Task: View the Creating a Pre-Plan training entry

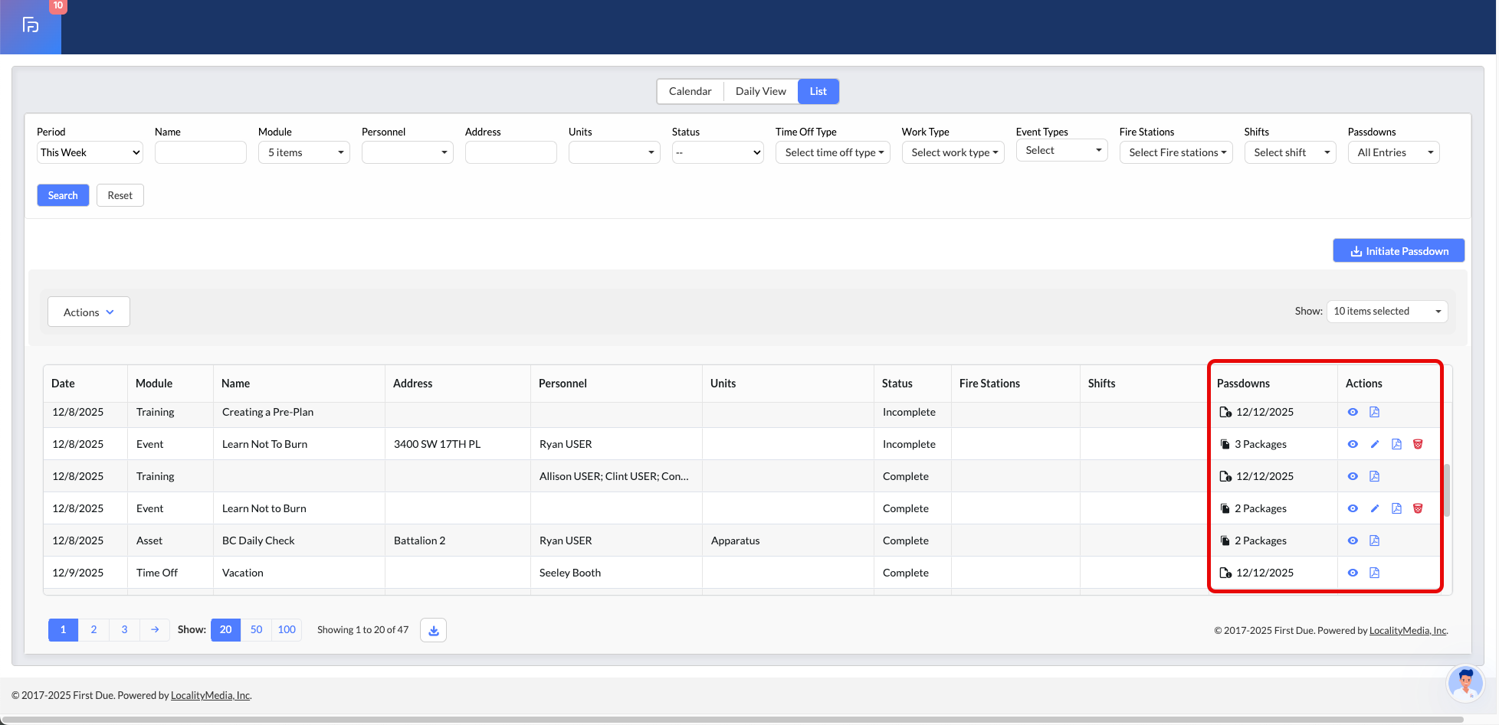Action: point(1353,412)
